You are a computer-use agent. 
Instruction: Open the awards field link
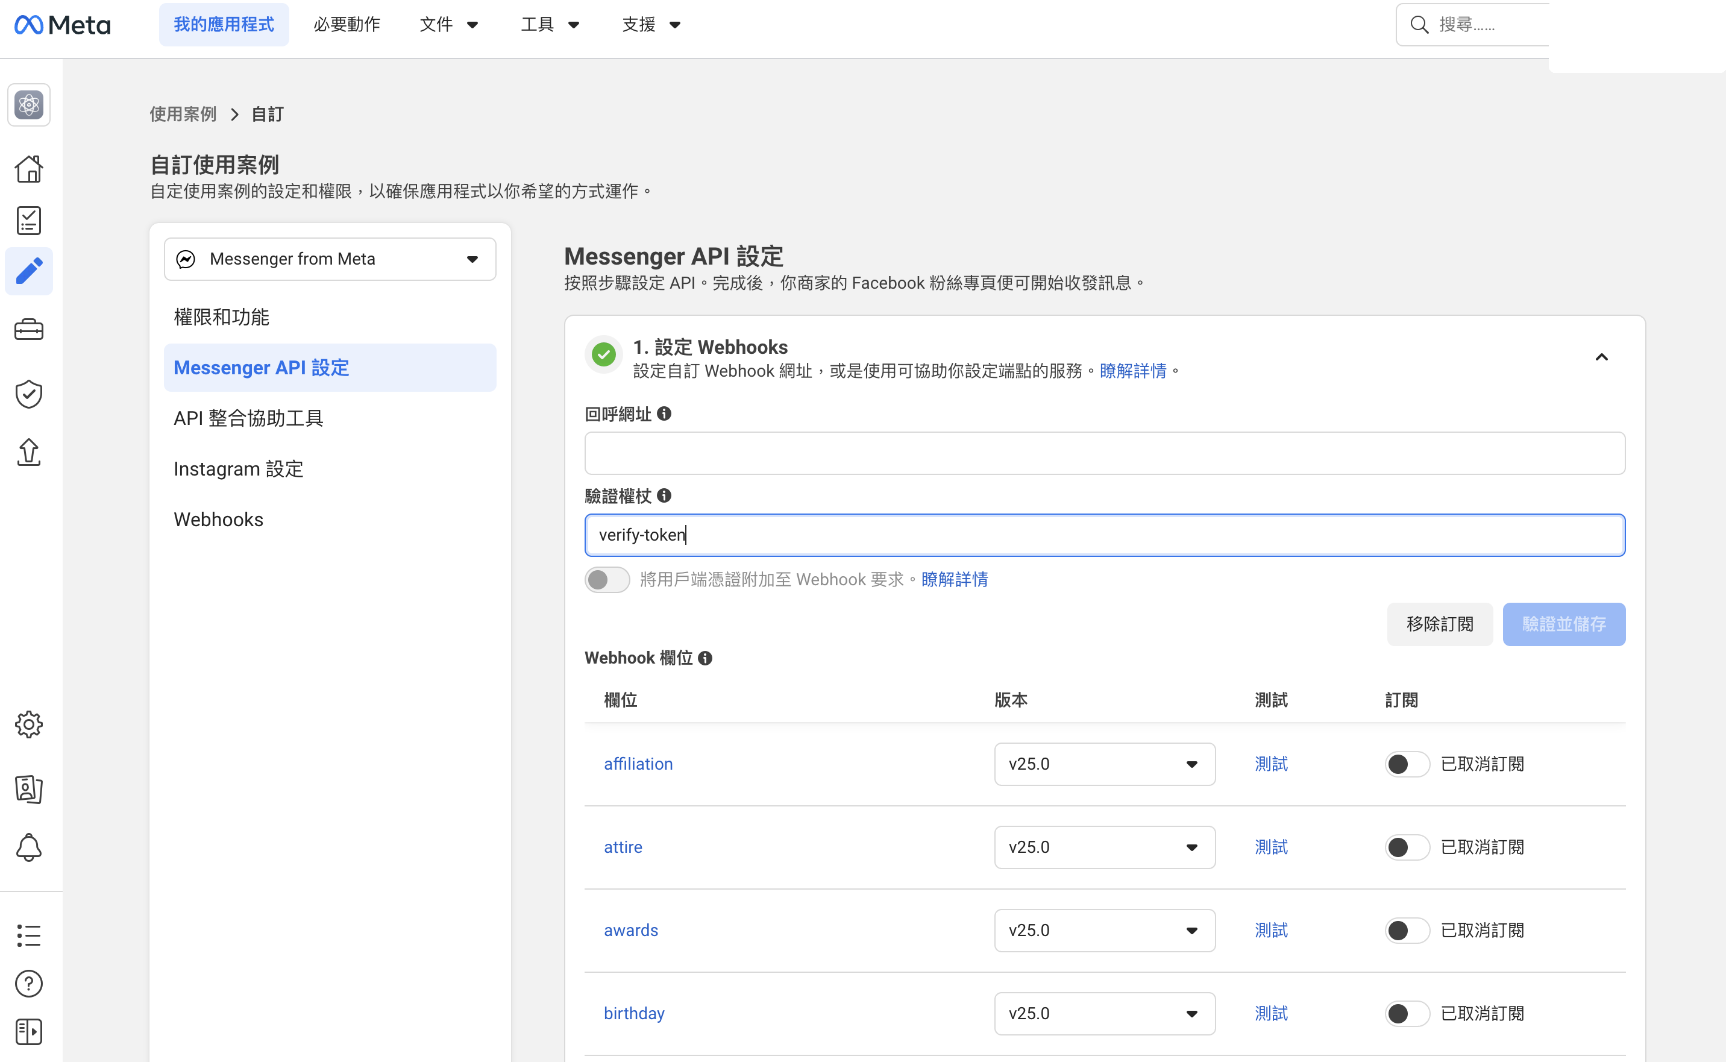point(630,931)
